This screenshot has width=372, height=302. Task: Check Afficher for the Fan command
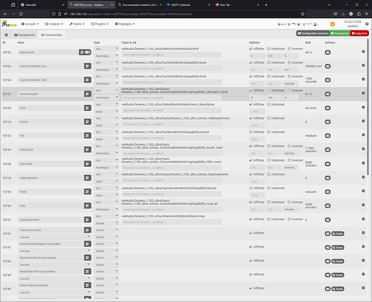click(x=251, y=131)
